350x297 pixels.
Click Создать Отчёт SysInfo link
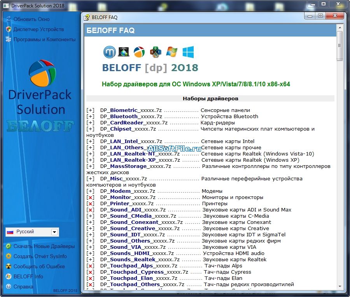(x=40, y=257)
